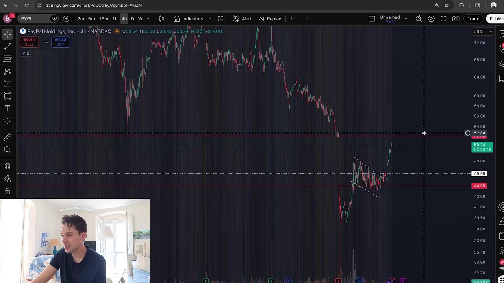Screen dimensions: 504x283
Task: Open the Fibonacci retracement tools
Action: [7, 59]
